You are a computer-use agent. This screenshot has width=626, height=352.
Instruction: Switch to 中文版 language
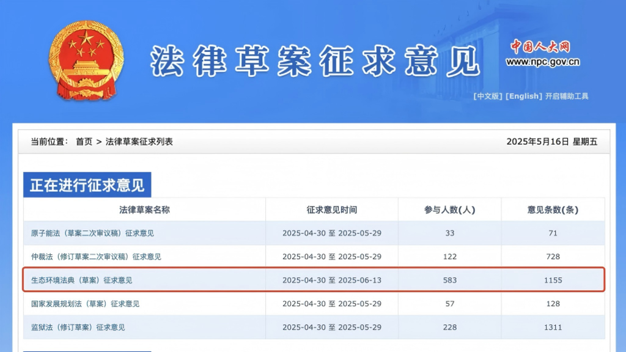click(488, 96)
